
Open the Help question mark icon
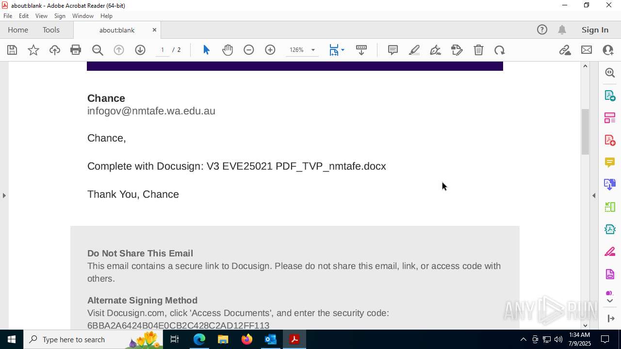[x=542, y=30]
